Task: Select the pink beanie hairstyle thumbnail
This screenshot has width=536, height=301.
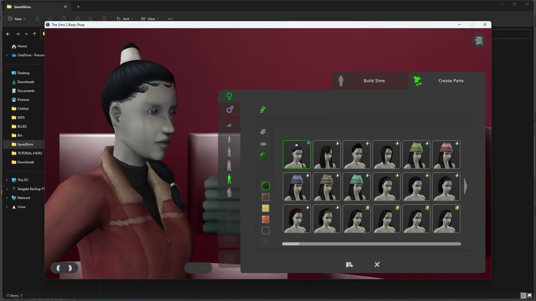Action: (x=446, y=155)
